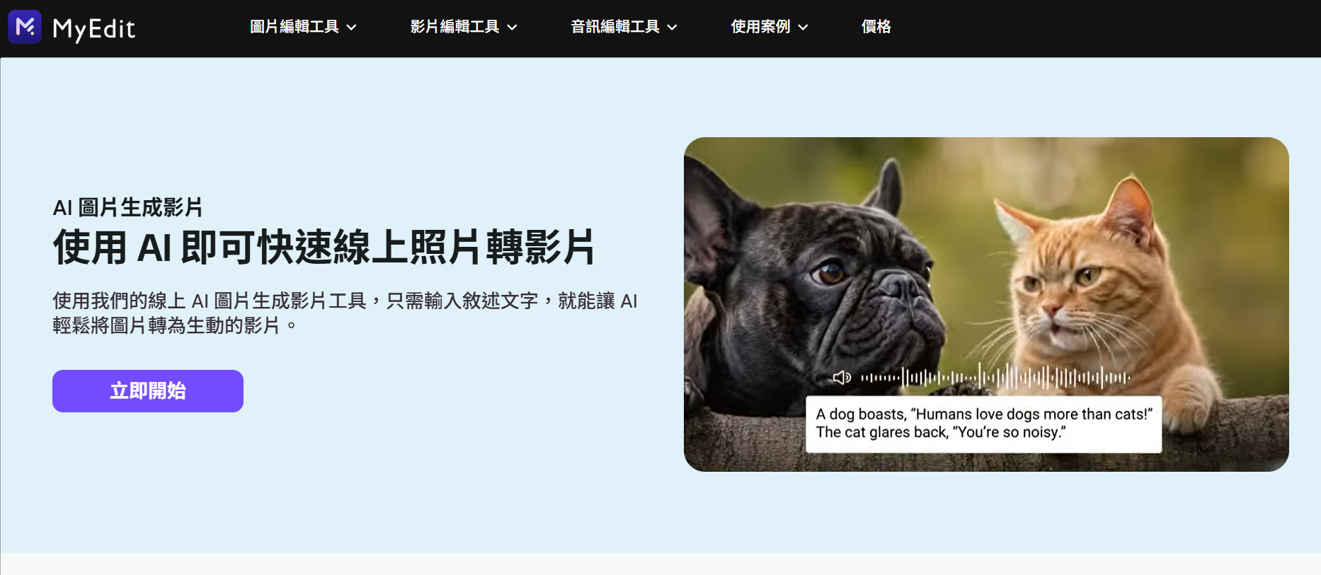1321x575 pixels.
Task: Open the 使用案例 menu
Action: pos(770,27)
